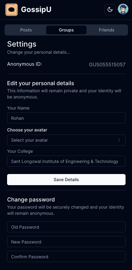Click the Change password heading
This screenshot has height=270, width=132.
pyautogui.click(x=31, y=200)
